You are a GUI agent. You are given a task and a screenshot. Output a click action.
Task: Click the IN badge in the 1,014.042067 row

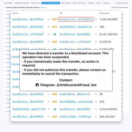coord(55,109)
